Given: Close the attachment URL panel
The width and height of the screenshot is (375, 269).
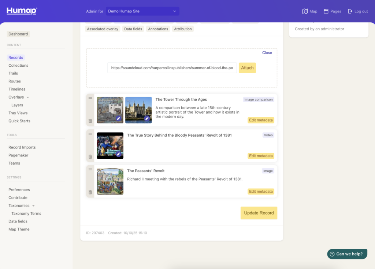Looking at the screenshot, I should coord(267,53).
